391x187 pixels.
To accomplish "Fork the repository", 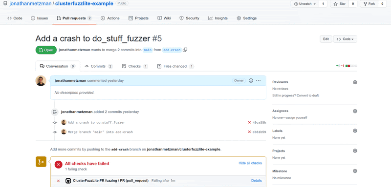I will [369, 4].
